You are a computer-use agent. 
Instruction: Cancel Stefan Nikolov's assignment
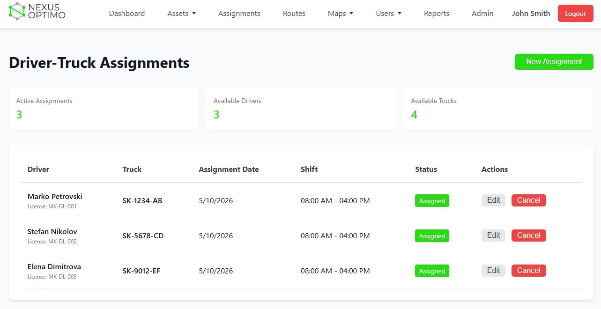pyautogui.click(x=529, y=235)
